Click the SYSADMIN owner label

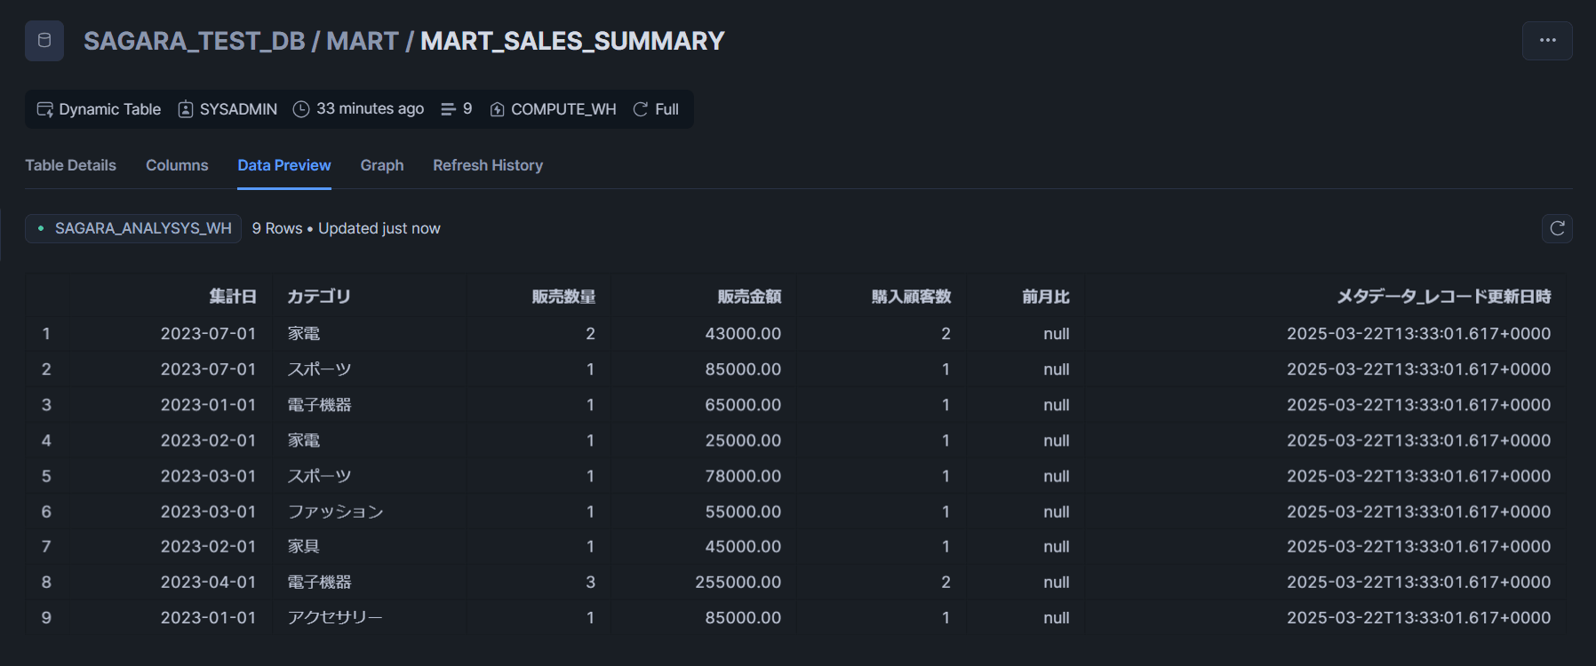point(238,109)
